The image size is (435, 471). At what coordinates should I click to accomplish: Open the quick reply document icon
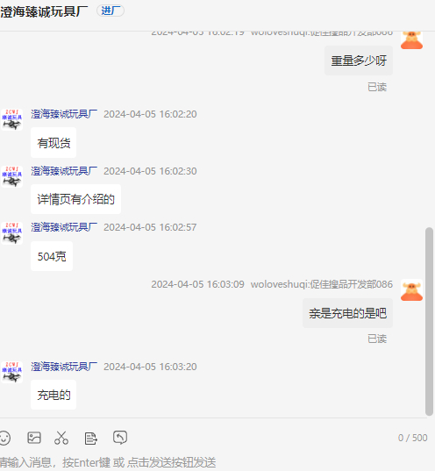pyautogui.click(x=90, y=439)
